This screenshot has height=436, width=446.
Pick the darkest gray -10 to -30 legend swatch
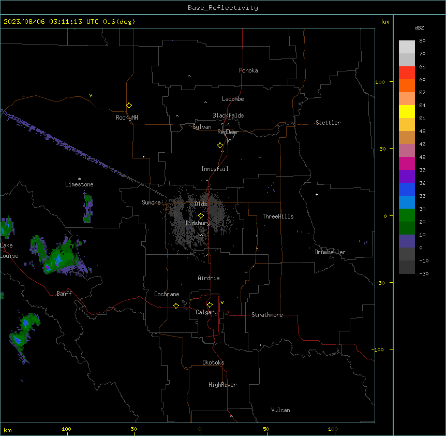click(x=407, y=267)
